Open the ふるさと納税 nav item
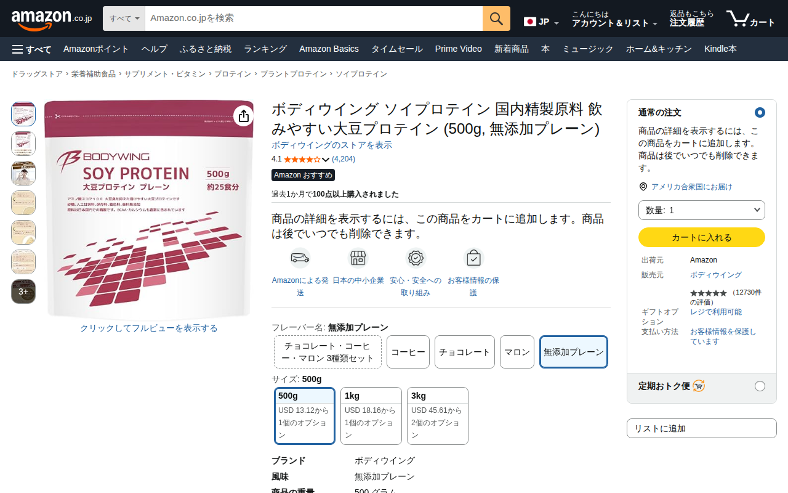 point(206,49)
